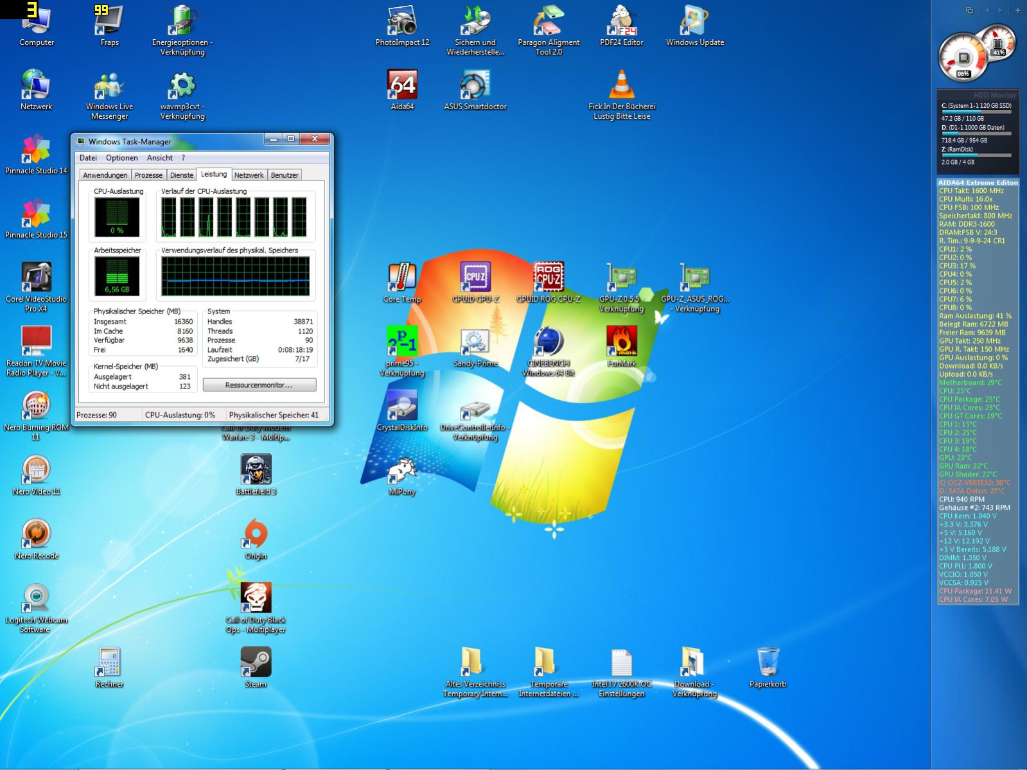
Task: Launch Nero Burning ROM 11
Action: 37,415
